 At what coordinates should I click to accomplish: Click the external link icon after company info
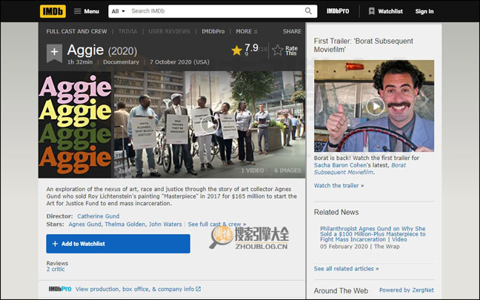click(198, 289)
